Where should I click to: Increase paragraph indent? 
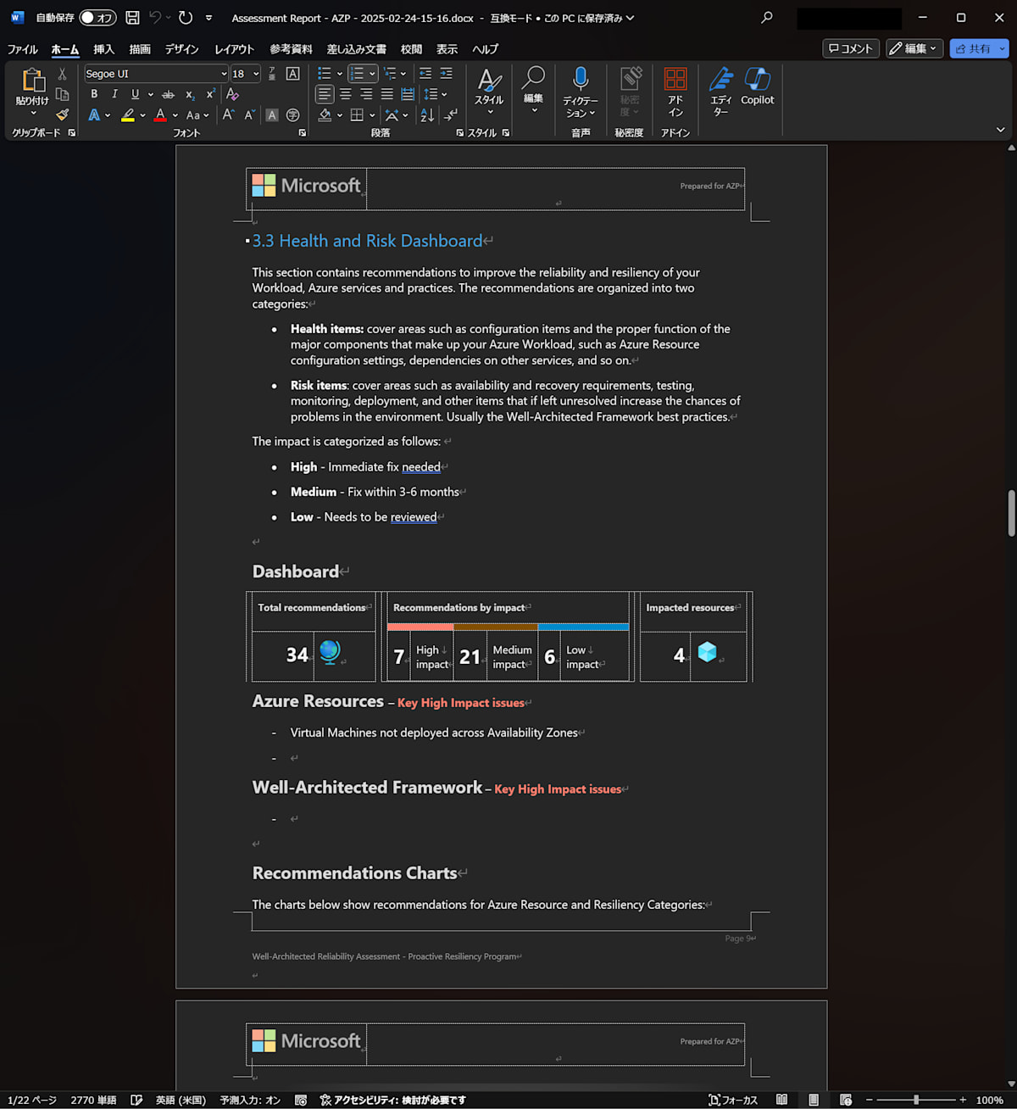pos(446,74)
